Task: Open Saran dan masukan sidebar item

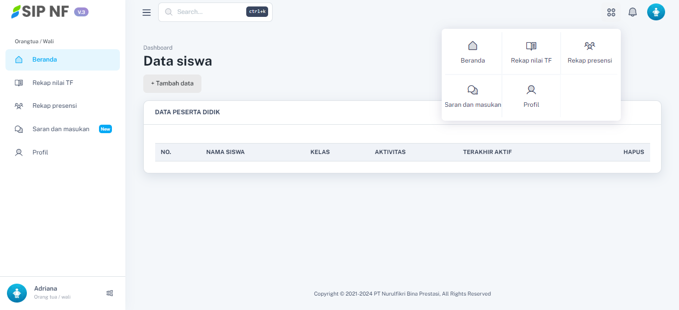Action: click(61, 129)
